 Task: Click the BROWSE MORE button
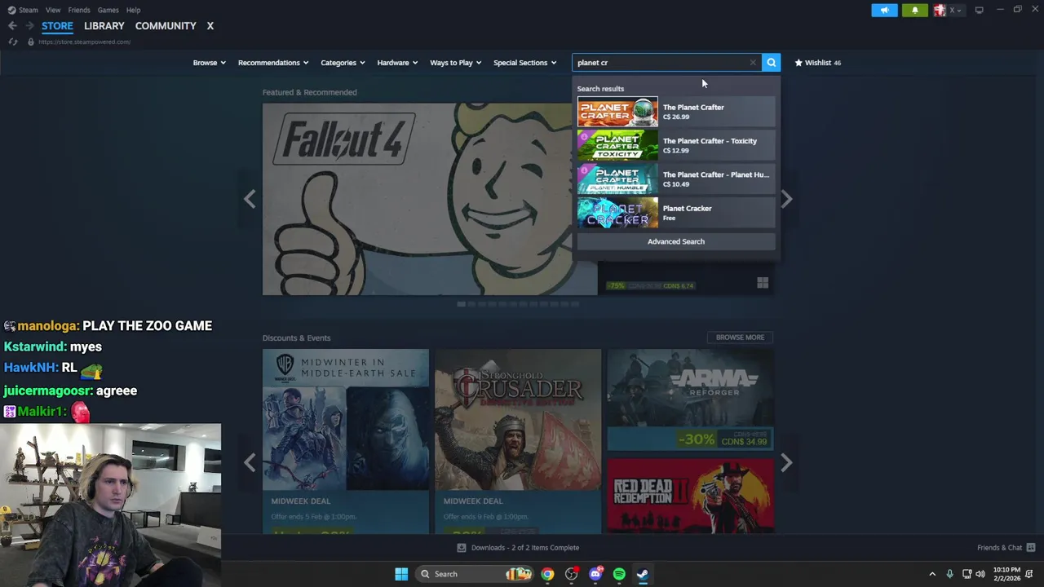[740, 338]
